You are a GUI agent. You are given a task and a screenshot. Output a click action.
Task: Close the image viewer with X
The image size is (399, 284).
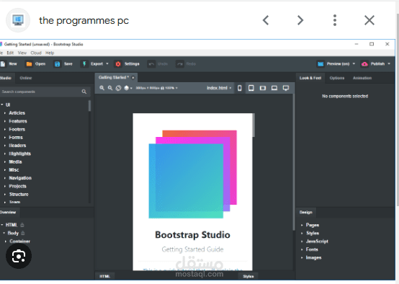tap(369, 20)
